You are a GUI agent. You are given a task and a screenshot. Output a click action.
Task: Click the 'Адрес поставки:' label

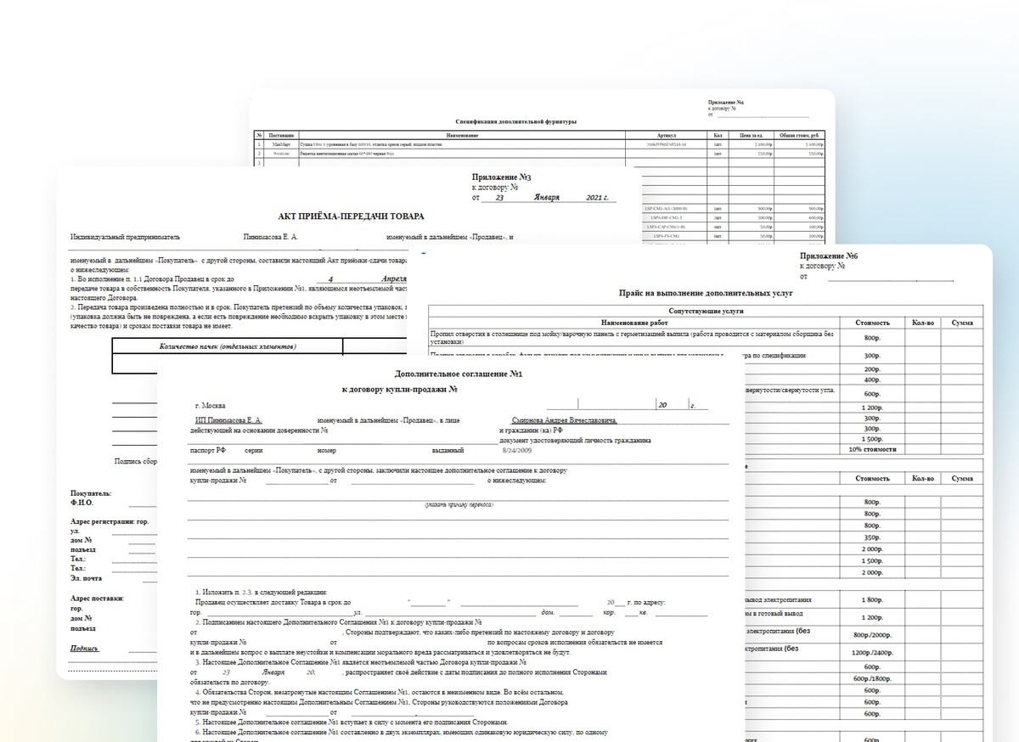(98, 599)
